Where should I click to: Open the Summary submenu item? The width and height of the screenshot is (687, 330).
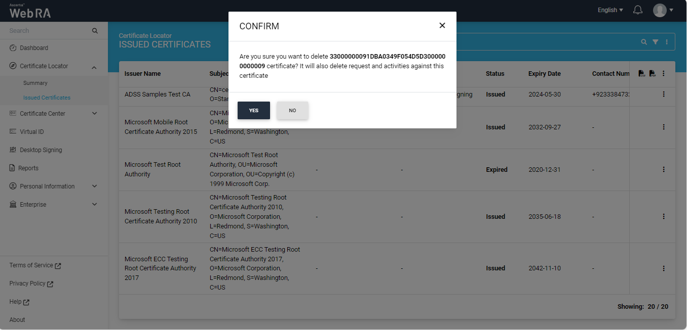click(35, 83)
